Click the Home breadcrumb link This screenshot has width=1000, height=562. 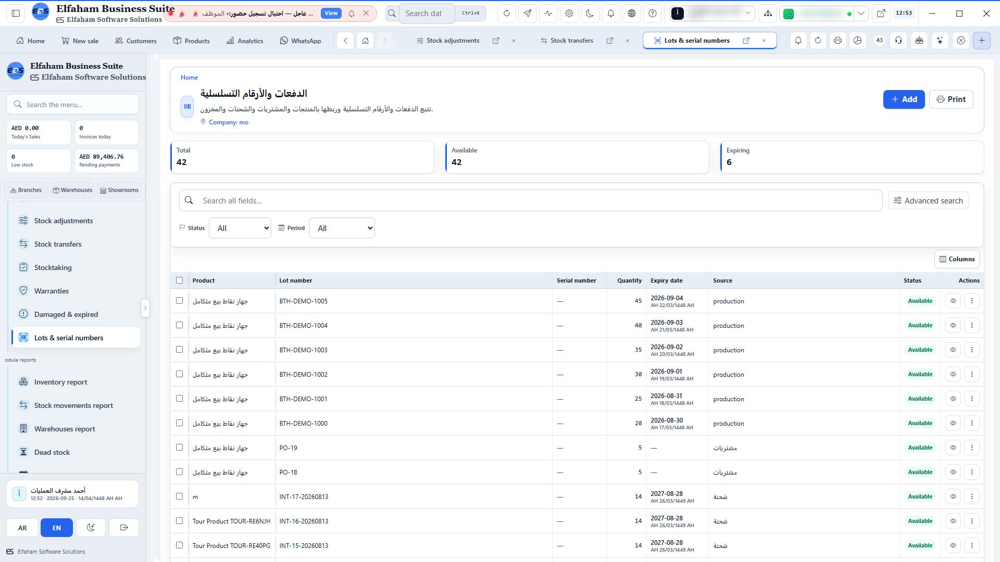pyautogui.click(x=189, y=78)
